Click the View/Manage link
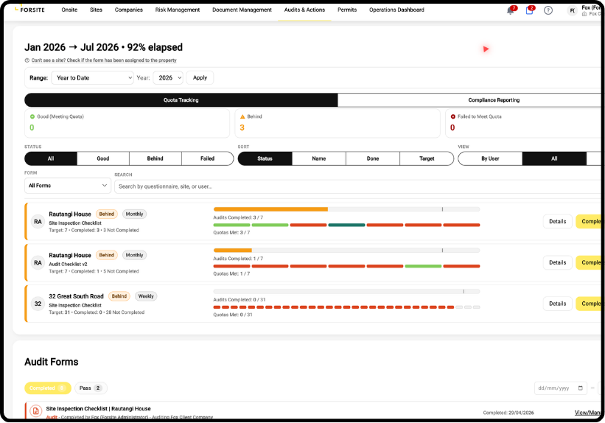 pos(588,413)
